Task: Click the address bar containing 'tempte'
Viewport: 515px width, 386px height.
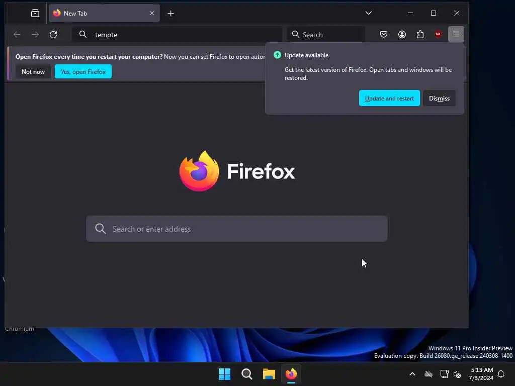Action: (177, 35)
